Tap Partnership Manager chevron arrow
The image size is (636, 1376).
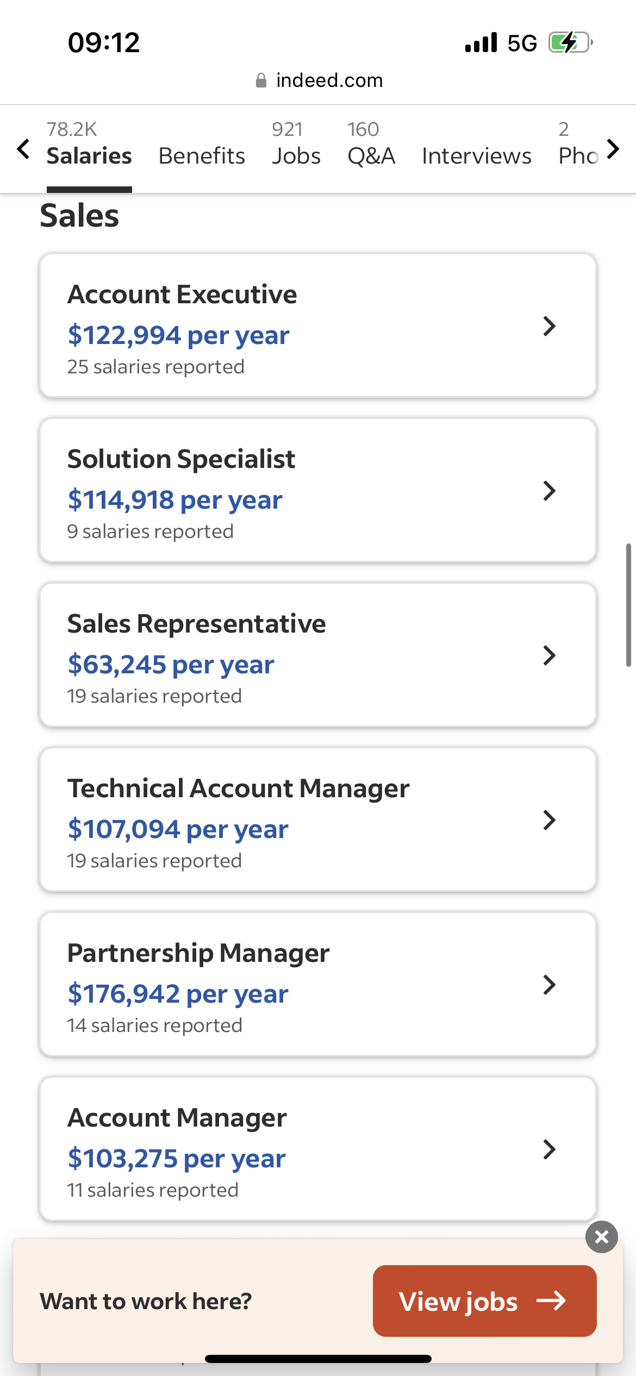[550, 985]
